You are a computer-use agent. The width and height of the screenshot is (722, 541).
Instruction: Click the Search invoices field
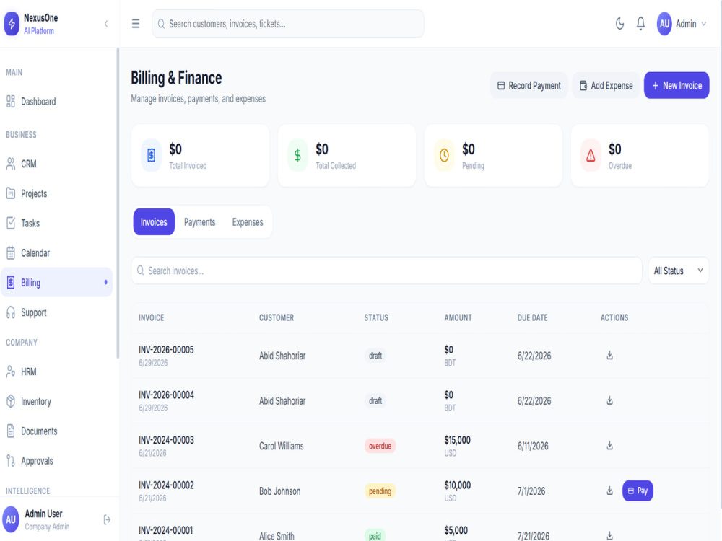click(x=386, y=270)
